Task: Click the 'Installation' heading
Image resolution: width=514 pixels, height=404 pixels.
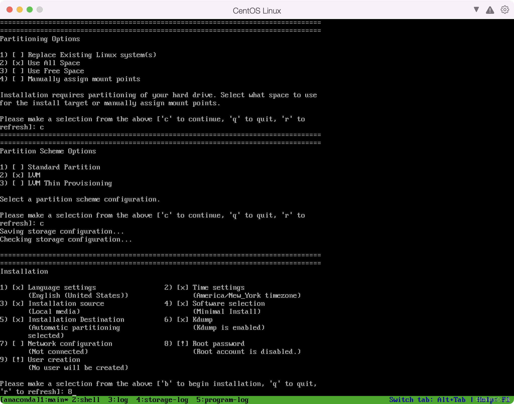Action: 24,271
